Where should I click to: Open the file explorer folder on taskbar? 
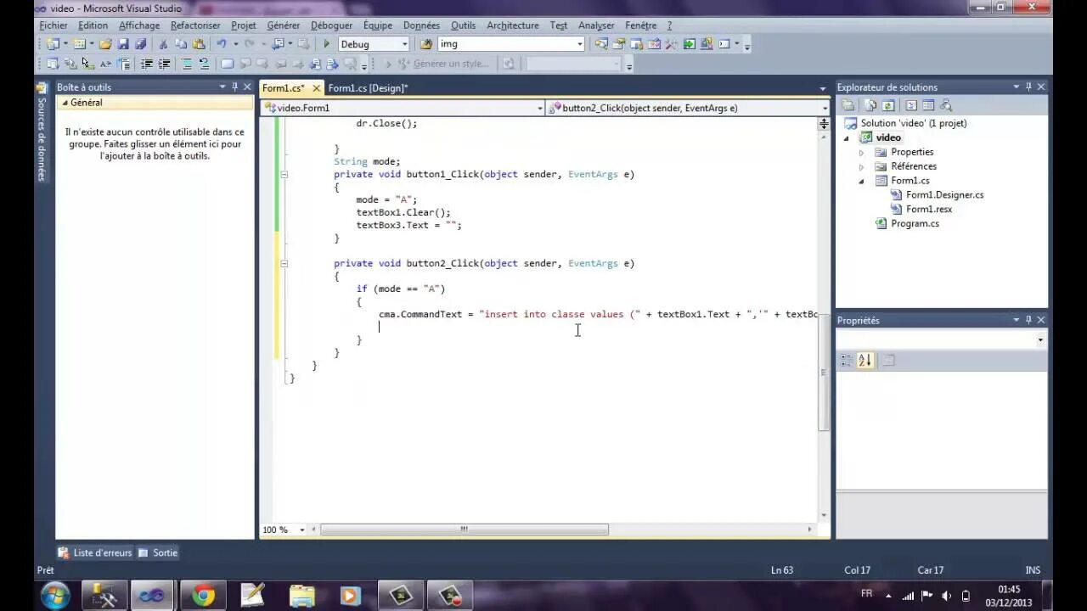[x=301, y=596]
